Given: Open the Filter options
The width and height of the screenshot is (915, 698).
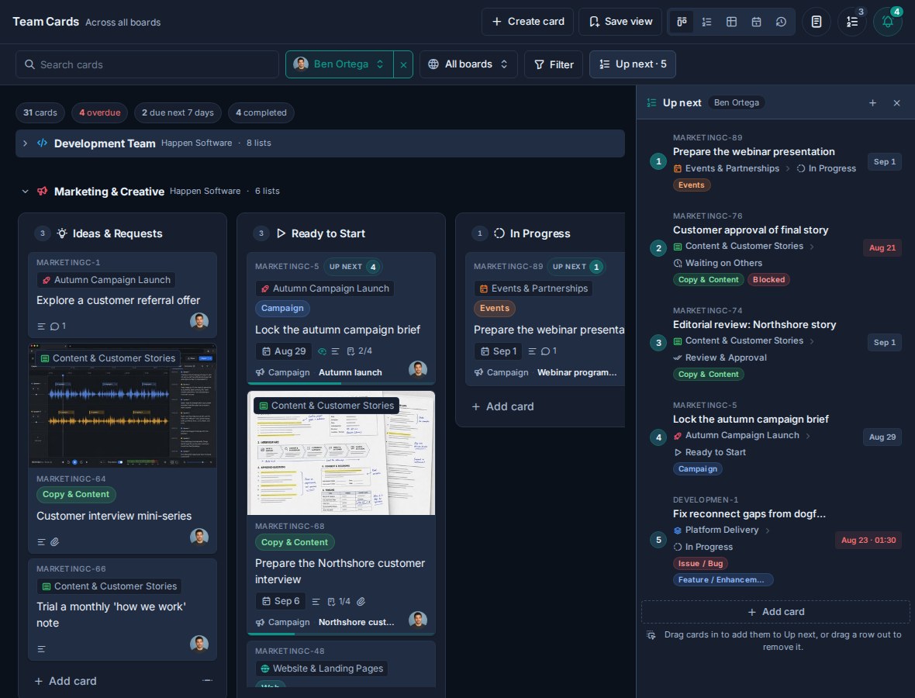Looking at the screenshot, I should (554, 64).
